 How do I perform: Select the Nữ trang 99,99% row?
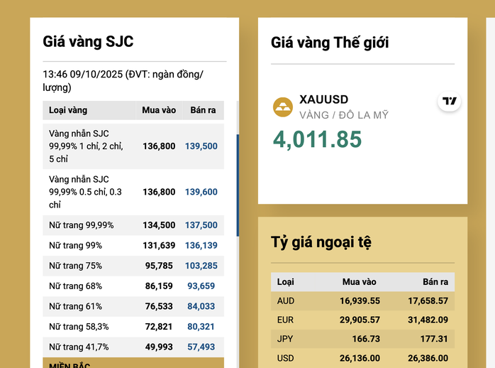coord(133,225)
